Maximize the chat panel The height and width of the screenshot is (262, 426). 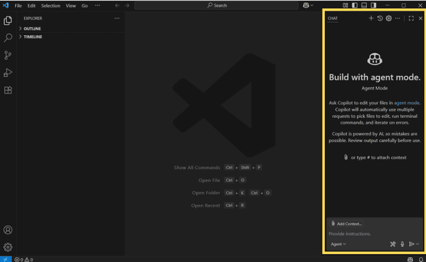coord(411,18)
